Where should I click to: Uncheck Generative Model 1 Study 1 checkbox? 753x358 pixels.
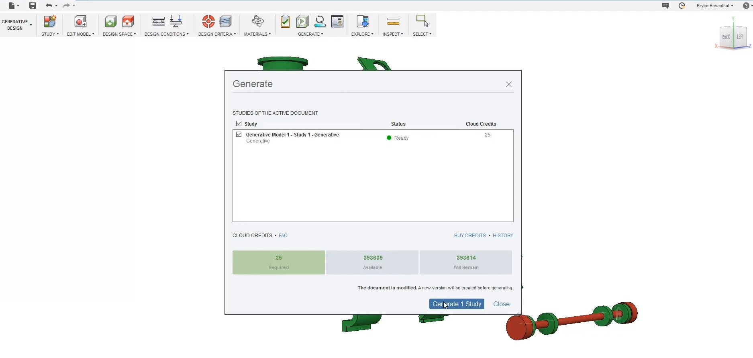coord(239,134)
